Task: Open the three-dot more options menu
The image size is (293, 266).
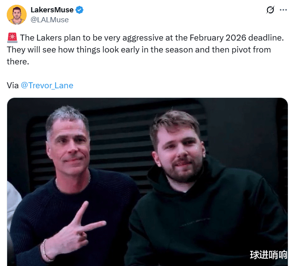Action: [x=283, y=10]
